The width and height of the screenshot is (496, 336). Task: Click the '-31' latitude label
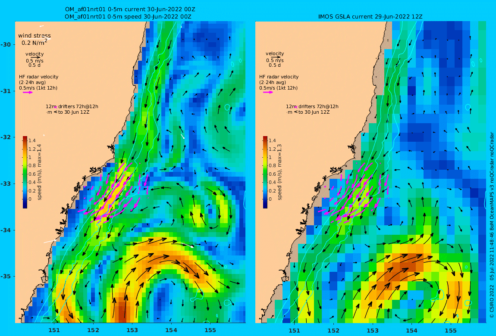(x=6, y=91)
